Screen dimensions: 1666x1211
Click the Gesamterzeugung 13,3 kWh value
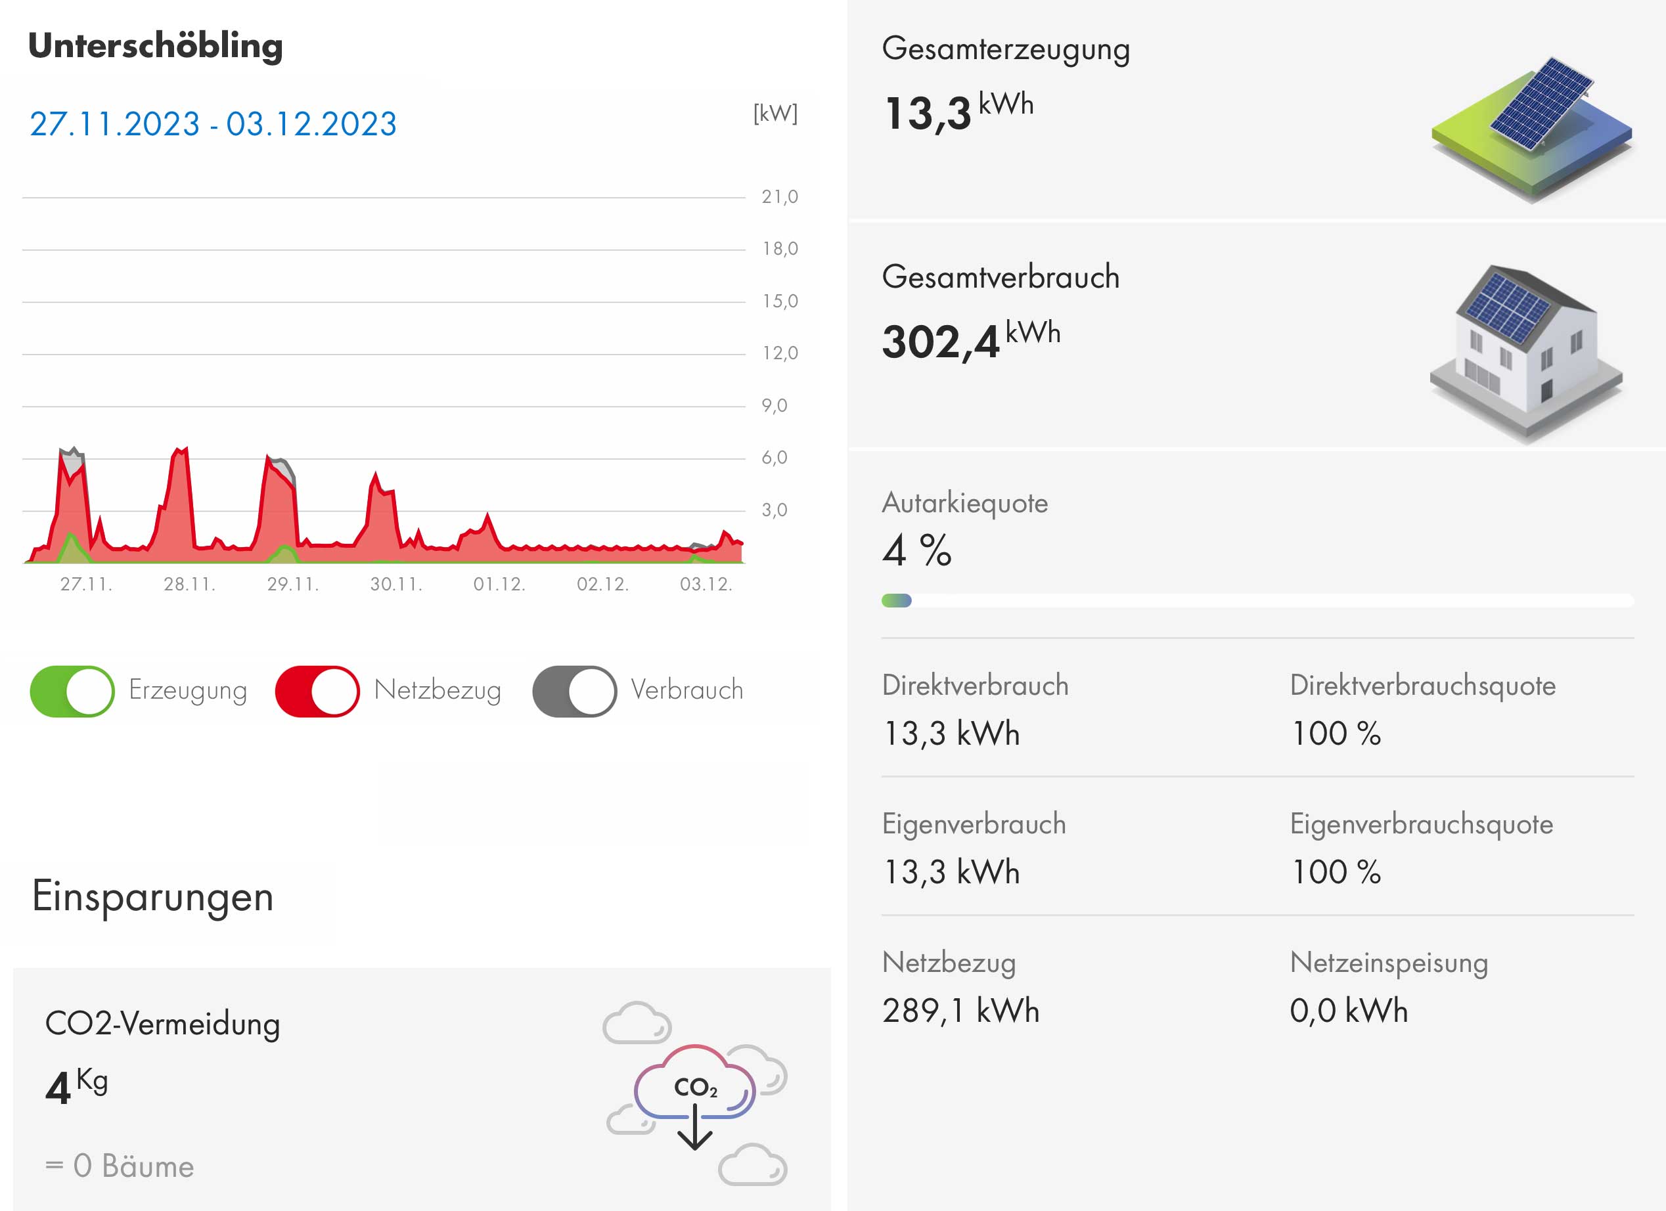[x=958, y=113]
